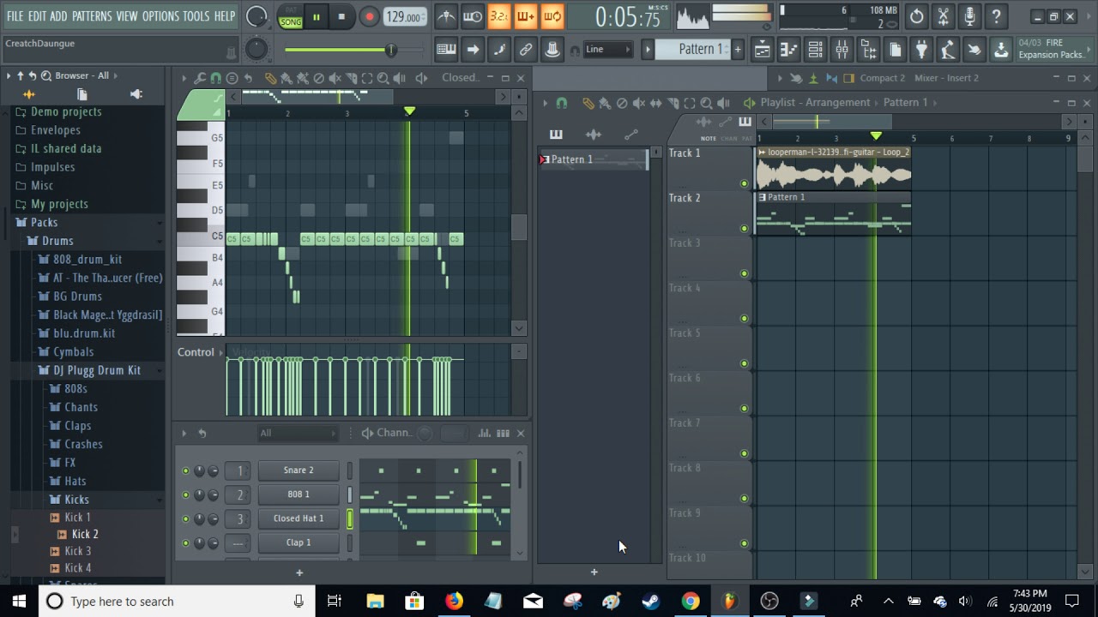The width and height of the screenshot is (1098, 617).
Task: Adjust the main volume knob
Action: (x=256, y=16)
